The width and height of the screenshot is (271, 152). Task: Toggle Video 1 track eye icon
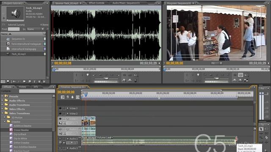pos(60,119)
